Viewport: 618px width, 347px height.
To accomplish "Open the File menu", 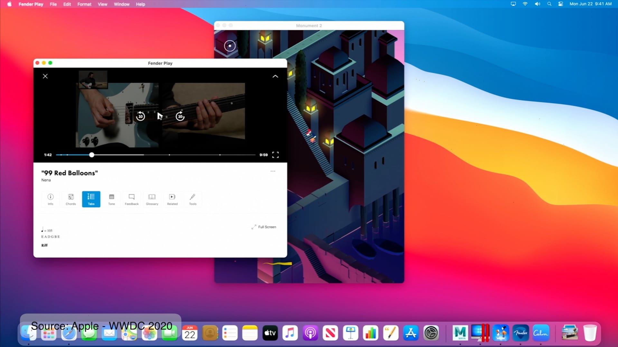I will point(53,4).
